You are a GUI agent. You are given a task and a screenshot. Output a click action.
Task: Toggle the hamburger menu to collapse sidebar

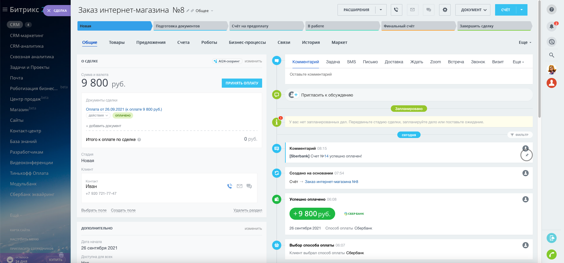pyautogui.click(x=5, y=9)
